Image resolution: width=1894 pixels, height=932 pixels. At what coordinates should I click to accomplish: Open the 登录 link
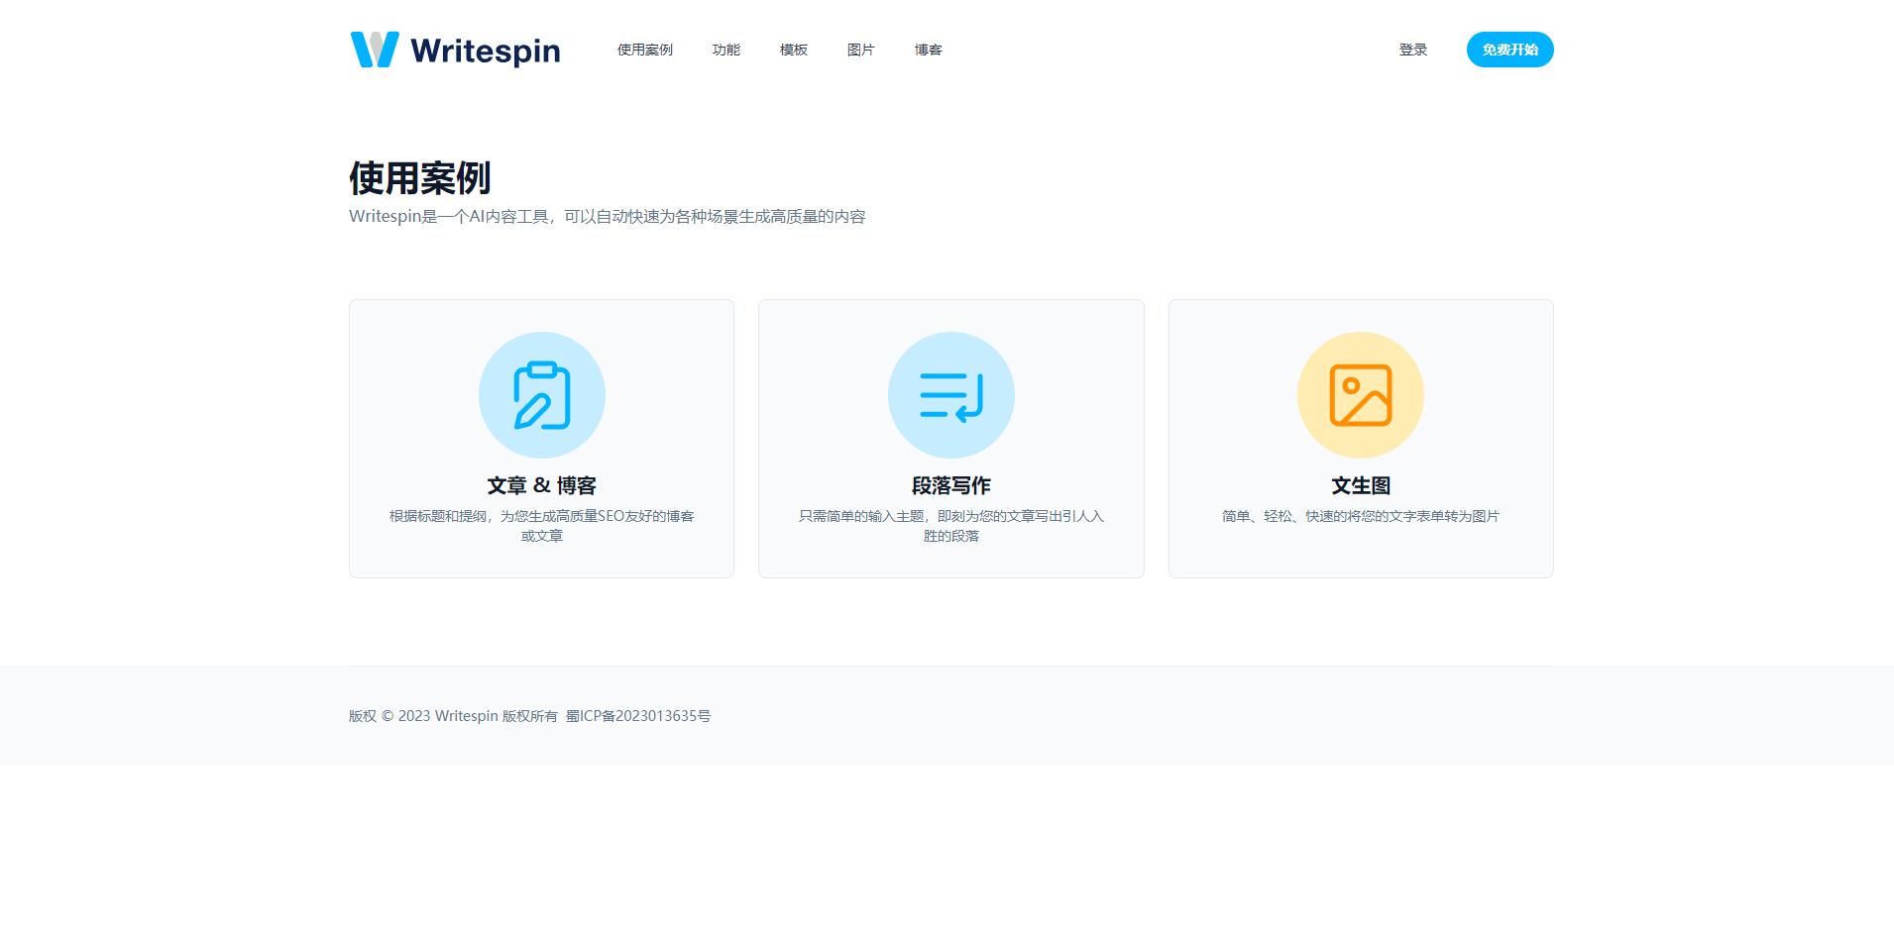1413,49
